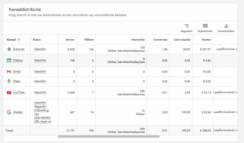Select the 183 total clicks value
The image size is (244, 143).
pyautogui.click(x=91, y=131)
